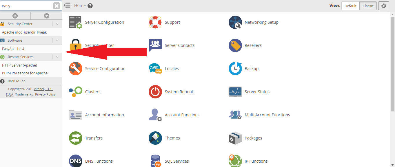Open the Server Status monitor icon
The image size is (395, 167).
coord(235,92)
